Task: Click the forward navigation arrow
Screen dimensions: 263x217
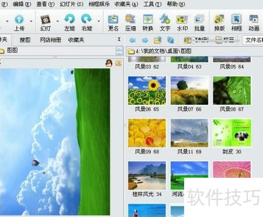Action: [145, 40]
